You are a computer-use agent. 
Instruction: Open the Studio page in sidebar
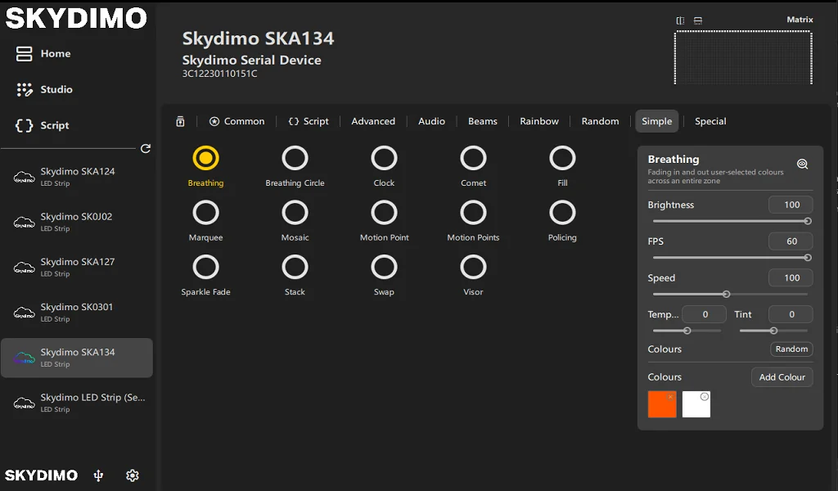(x=56, y=89)
